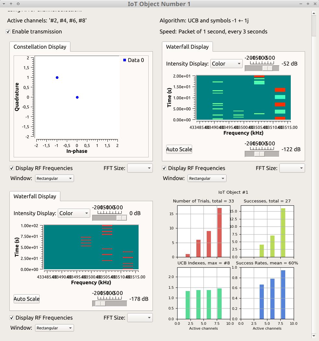The image size is (319, 341).
Task: Open Window Rectangular dropdown under Constellation Display
Action: [55, 178]
